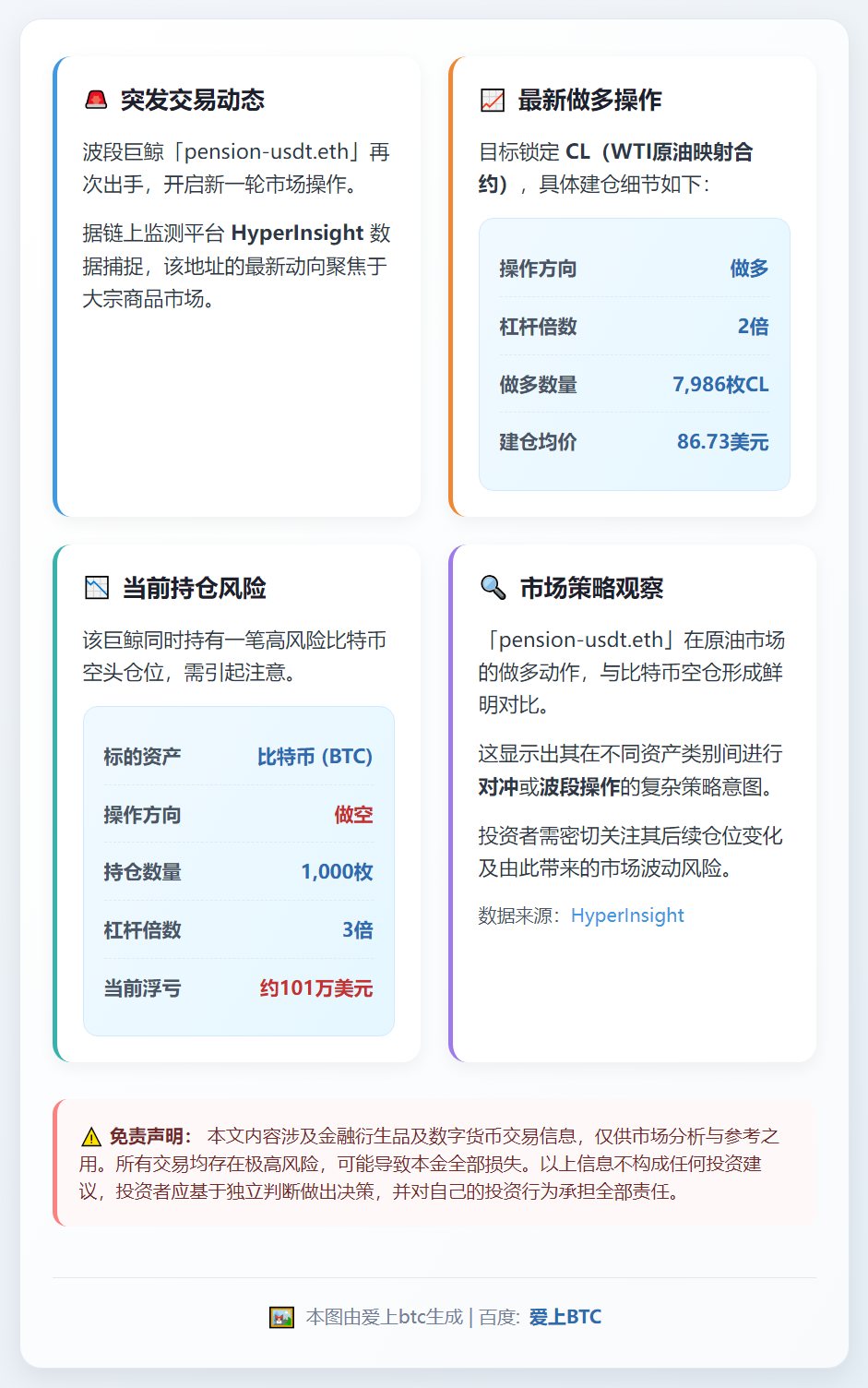
Task: Click the 最新做多操作 heading
Action: (x=589, y=100)
